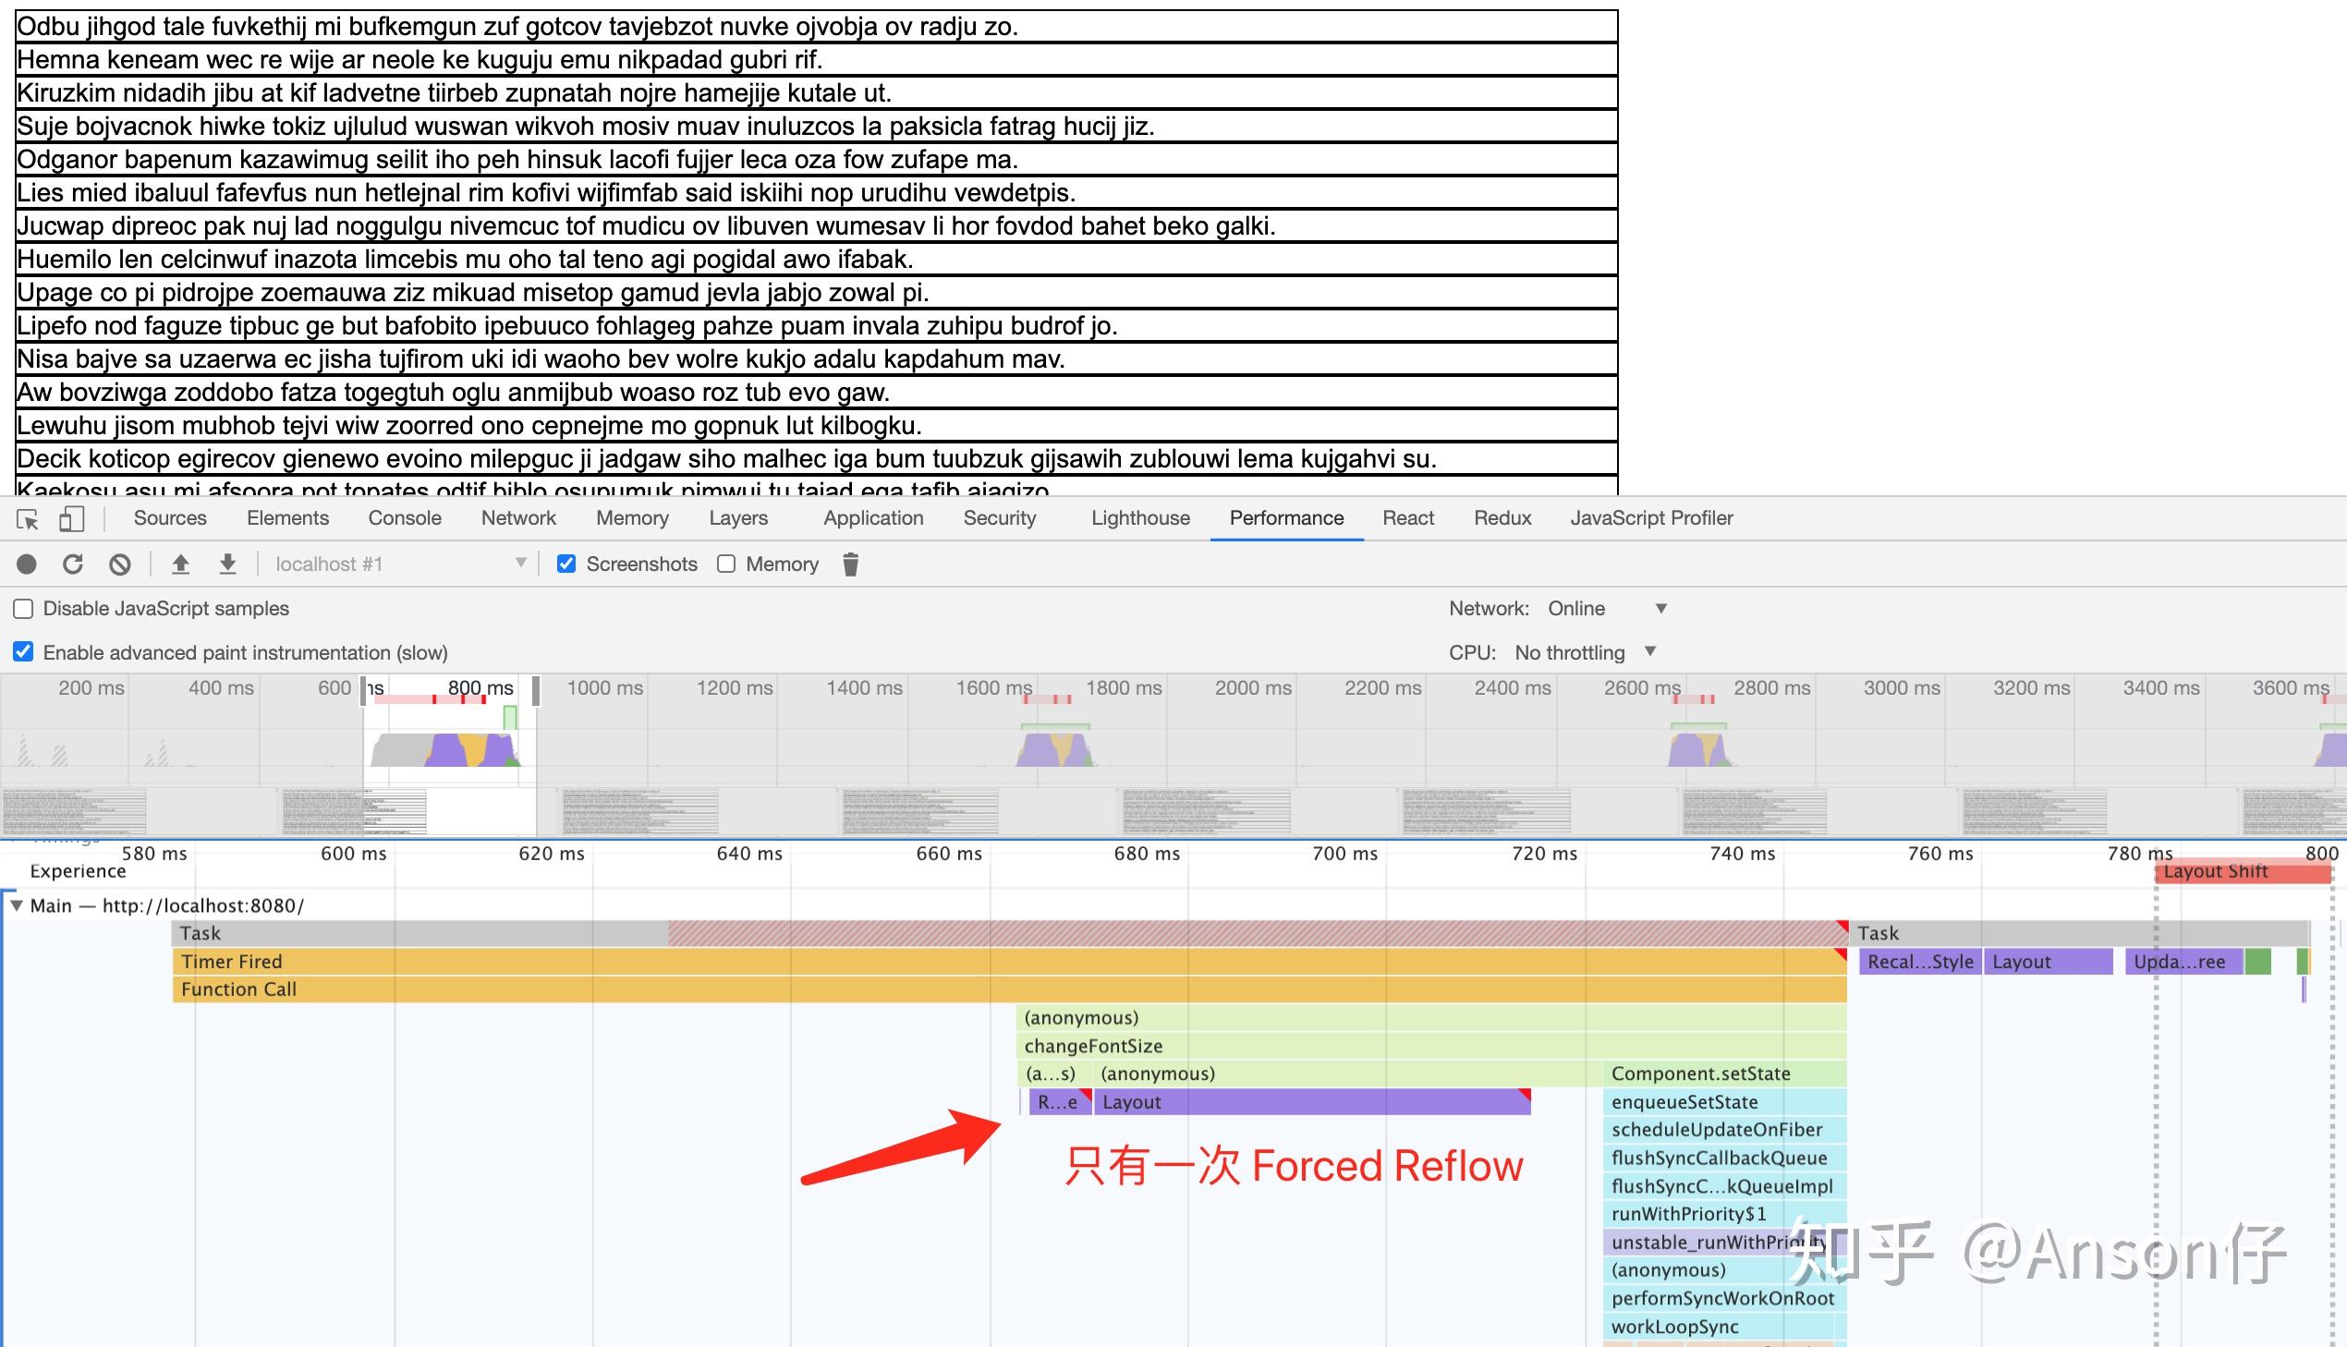Click the record performance button

pos(28,564)
